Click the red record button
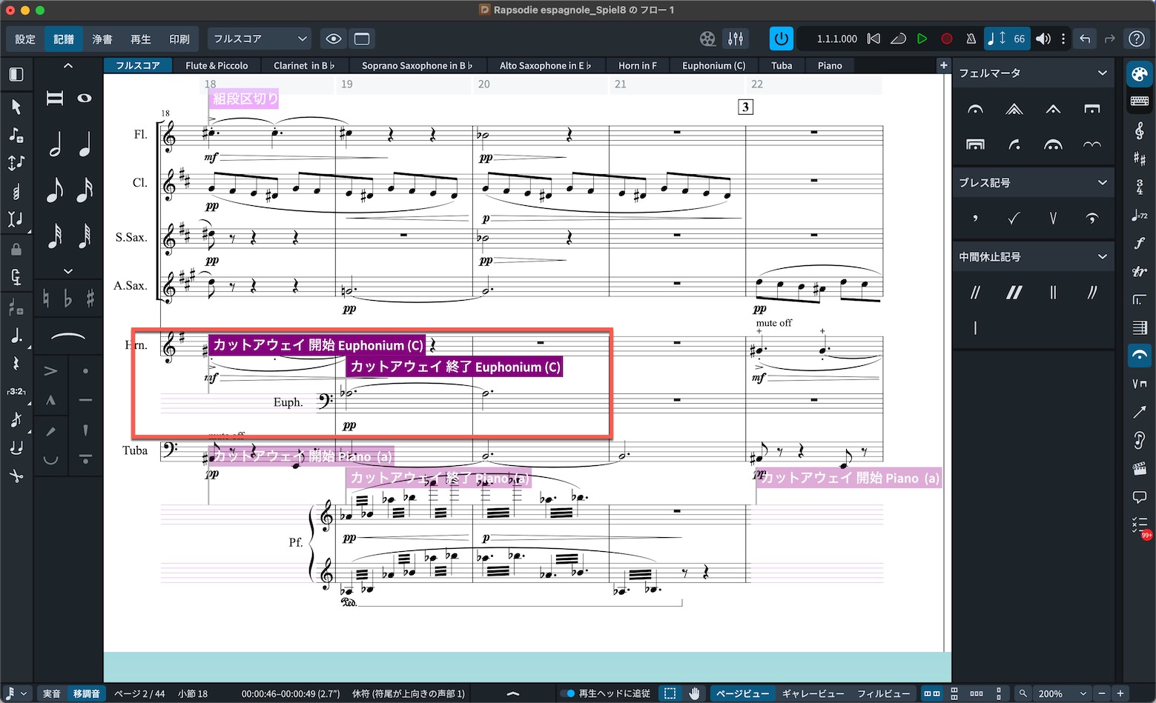Viewport: 1156px width, 703px height. click(947, 39)
